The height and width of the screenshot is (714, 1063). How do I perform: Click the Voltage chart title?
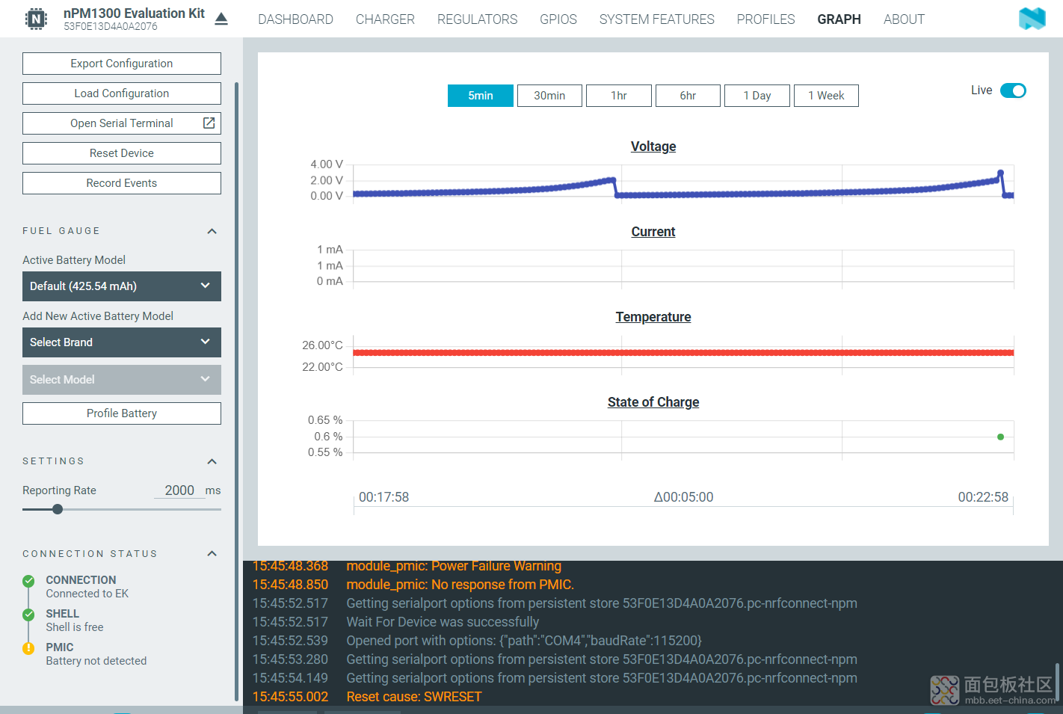click(x=653, y=147)
